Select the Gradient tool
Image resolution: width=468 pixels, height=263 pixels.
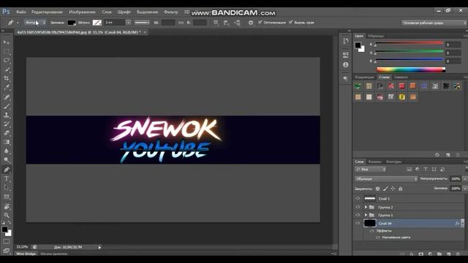click(7, 142)
